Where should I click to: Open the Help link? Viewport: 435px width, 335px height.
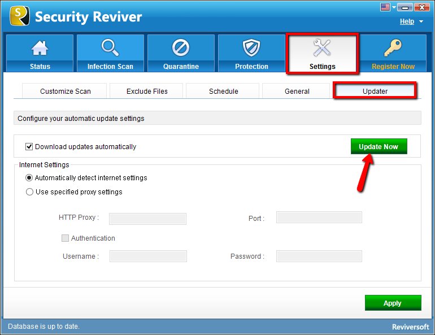click(x=407, y=21)
